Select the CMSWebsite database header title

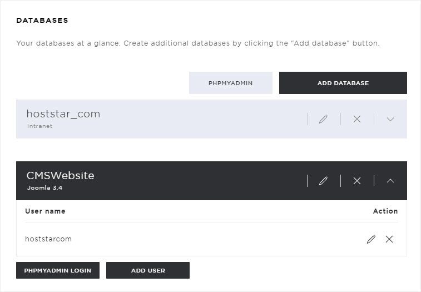(x=61, y=175)
